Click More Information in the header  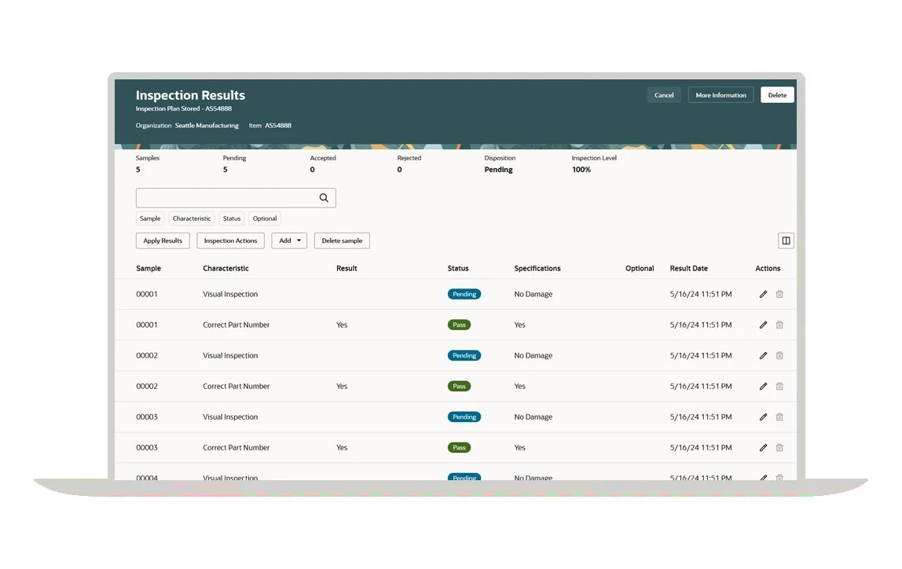click(720, 95)
